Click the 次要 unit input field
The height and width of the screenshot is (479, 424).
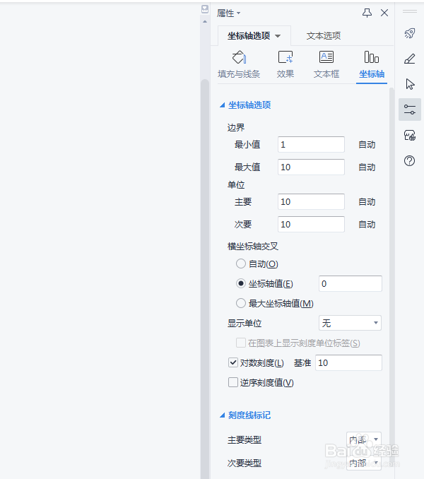click(x=311, y=224)
